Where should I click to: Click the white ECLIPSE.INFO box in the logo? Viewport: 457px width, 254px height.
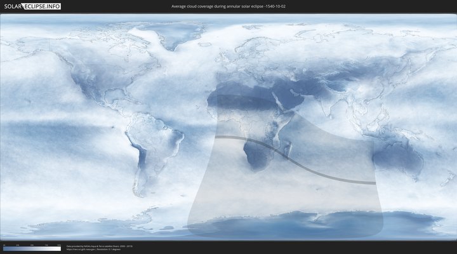pos(41,6)
